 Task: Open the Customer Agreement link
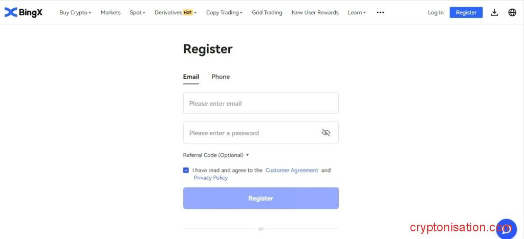point(292,171)
